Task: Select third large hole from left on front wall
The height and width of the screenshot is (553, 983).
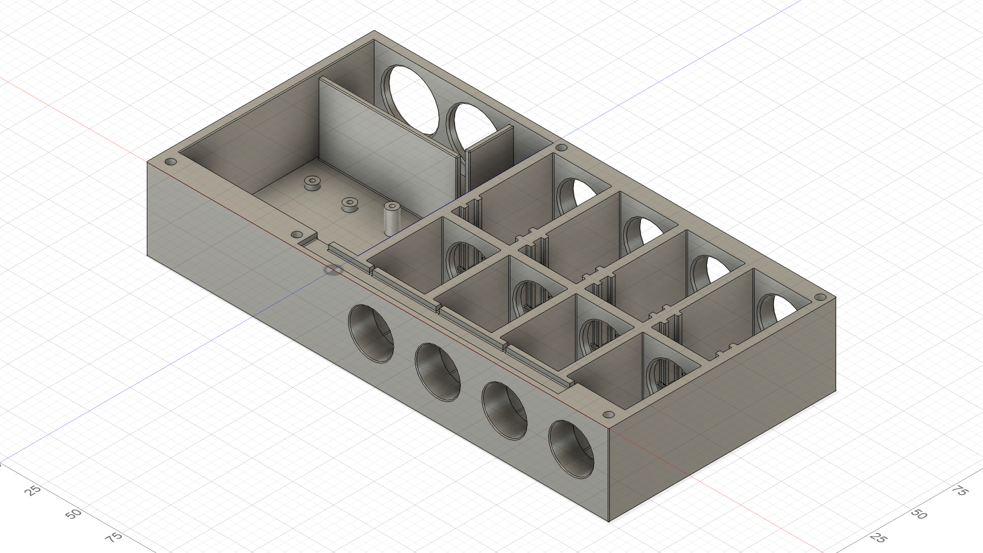Action: (504, 411)
